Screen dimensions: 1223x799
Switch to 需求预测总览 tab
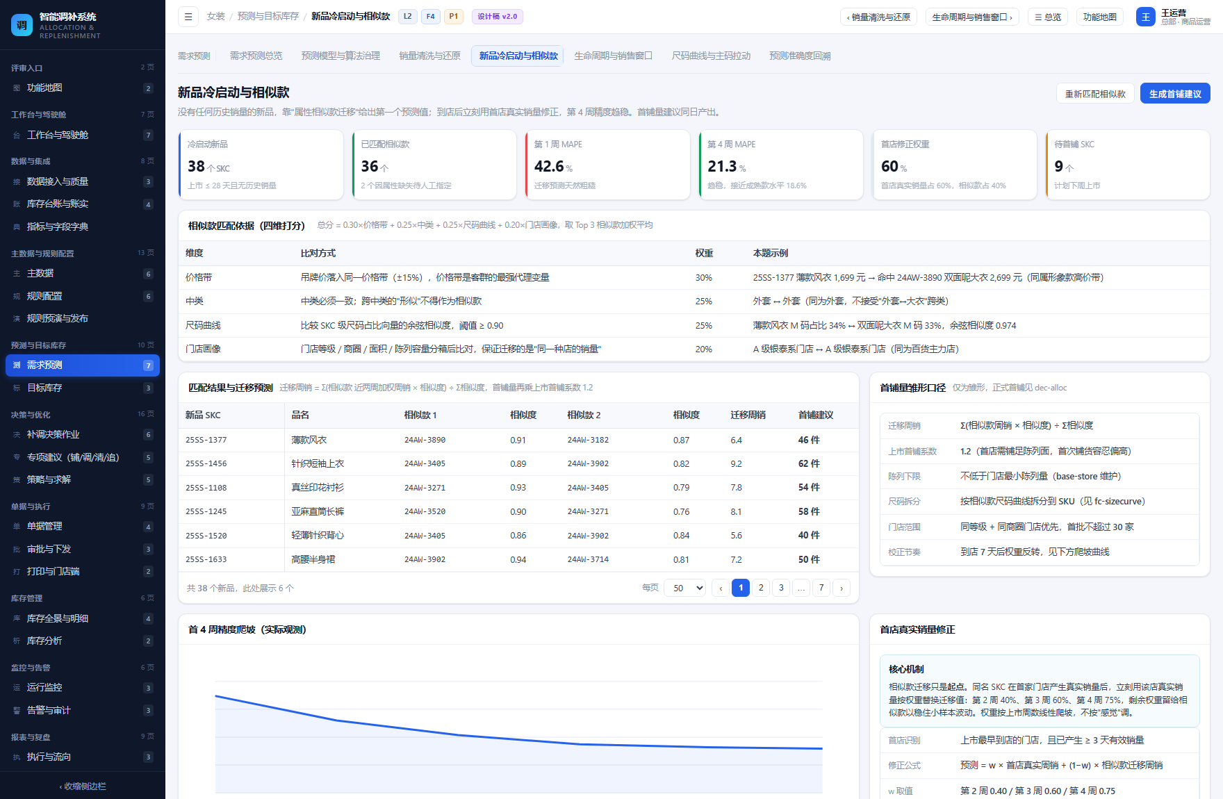(x=256, y=56)
